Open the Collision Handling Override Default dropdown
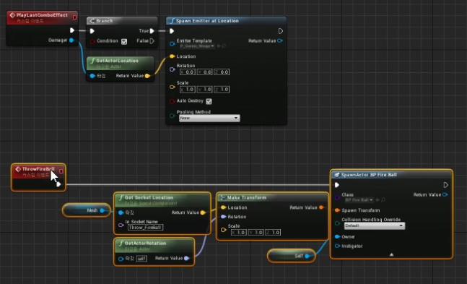Screen dimensions: 467x284 (375, 226)
